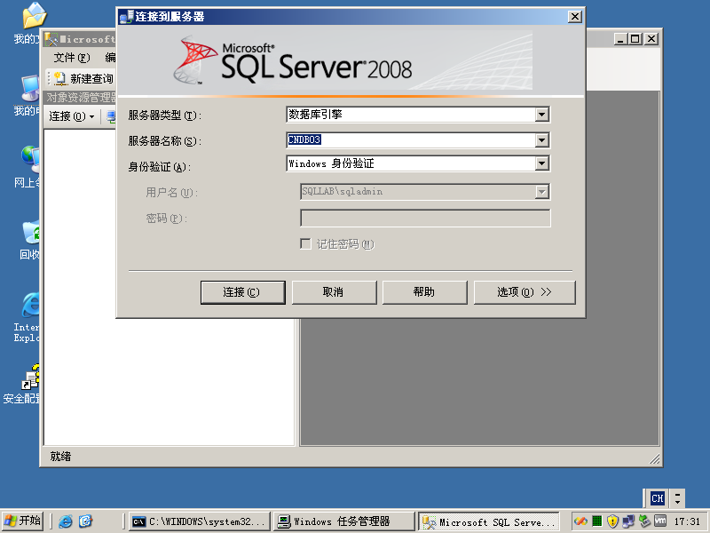Open the 服务器类型 dropdown arrow
This screenshot has width=710, height=533.
tap(542, 115)
